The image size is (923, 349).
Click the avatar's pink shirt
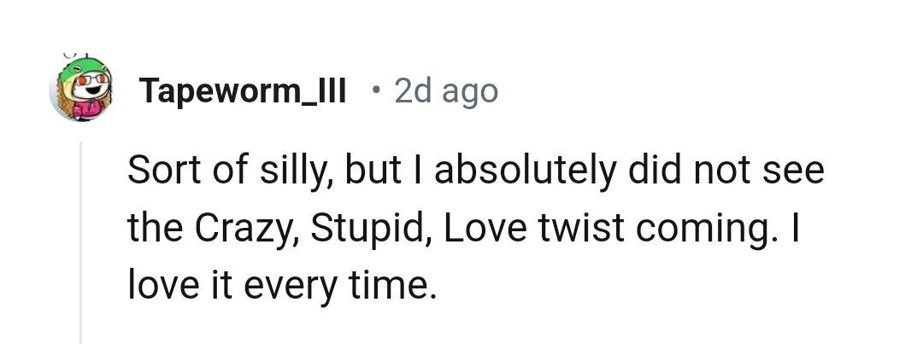86,112
